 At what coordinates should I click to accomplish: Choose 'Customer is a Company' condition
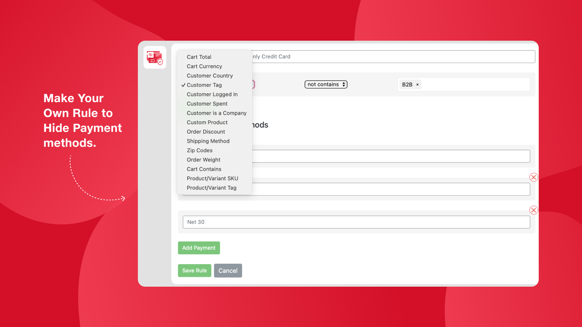(216, 113)
